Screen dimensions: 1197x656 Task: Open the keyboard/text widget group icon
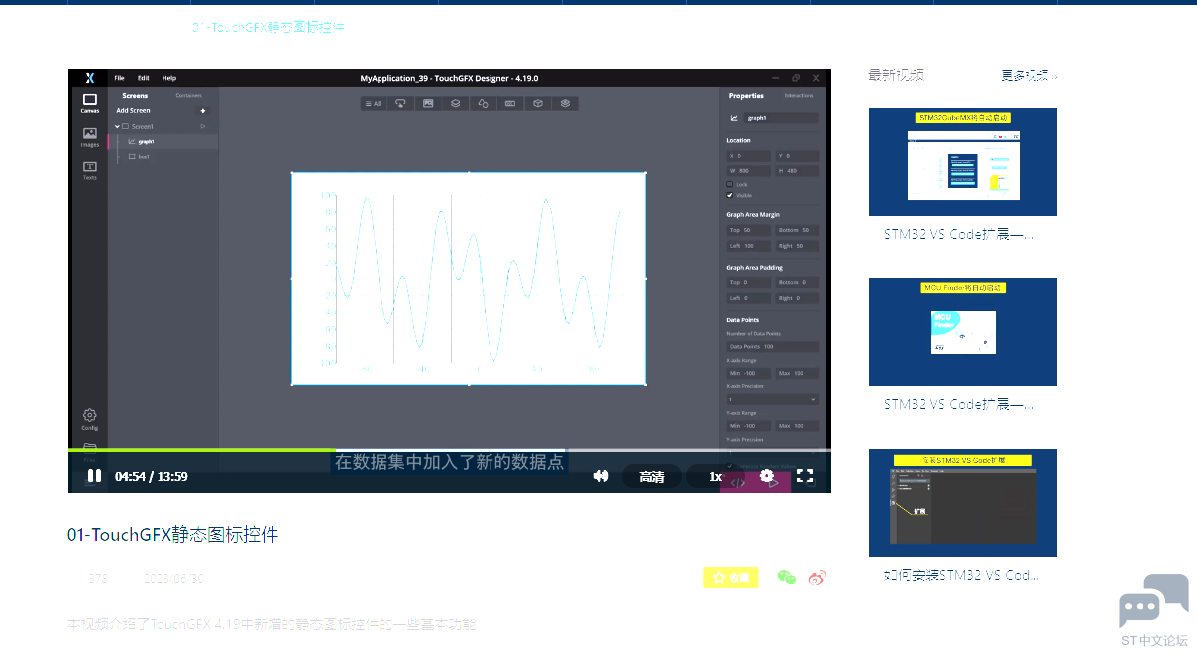[510, 103]
